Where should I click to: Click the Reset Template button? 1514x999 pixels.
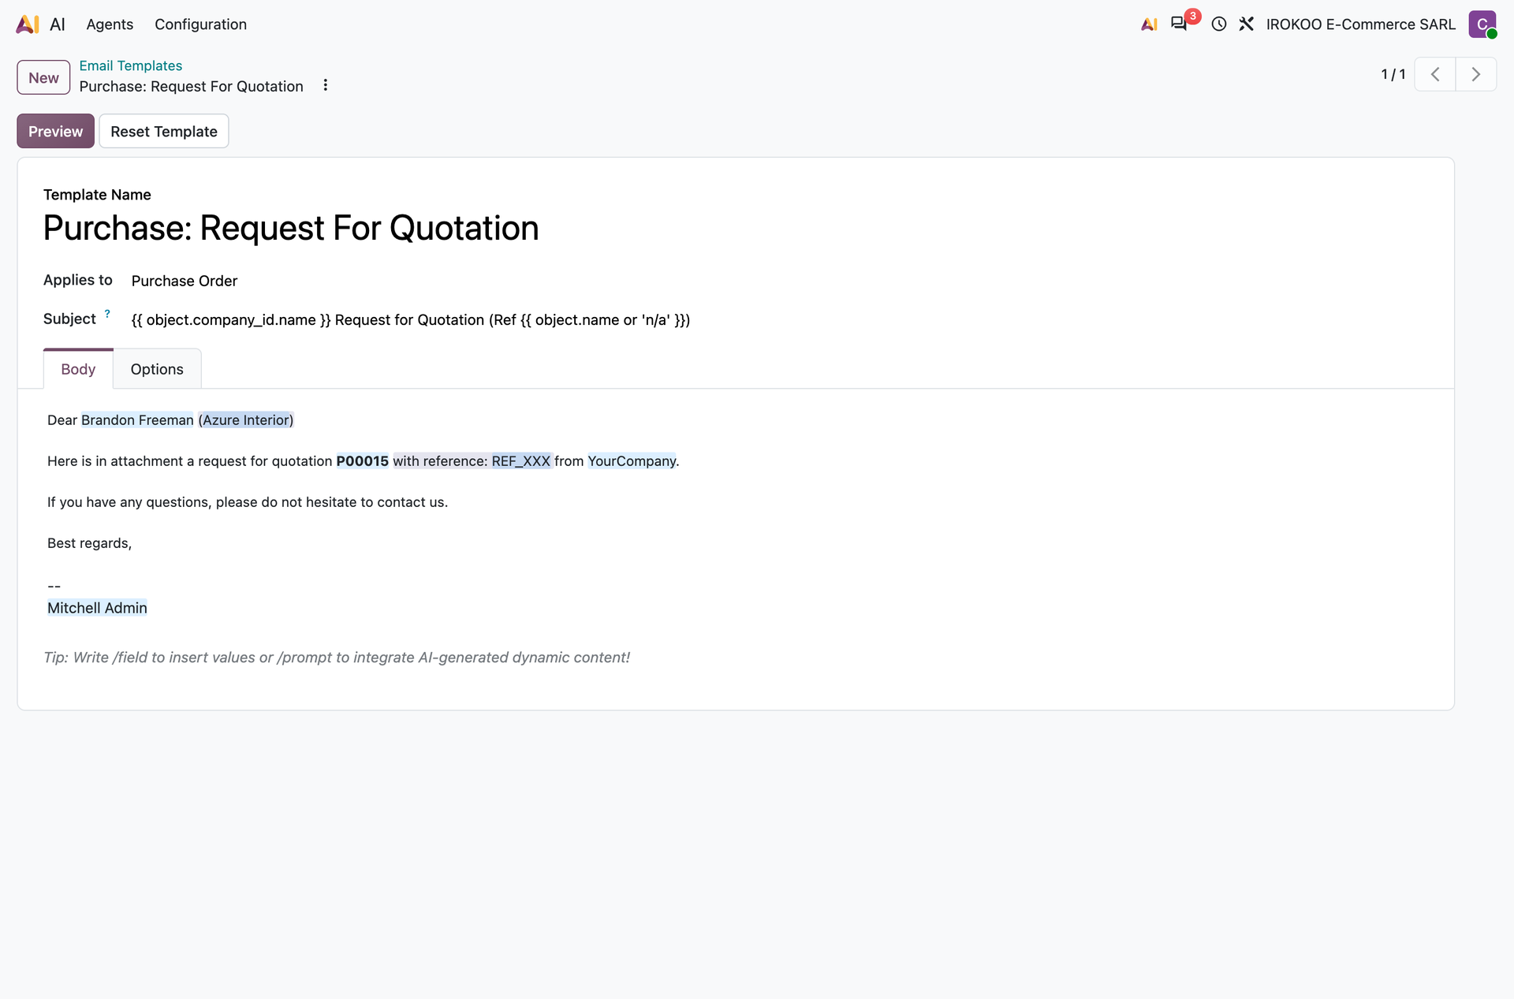point(163,131)
